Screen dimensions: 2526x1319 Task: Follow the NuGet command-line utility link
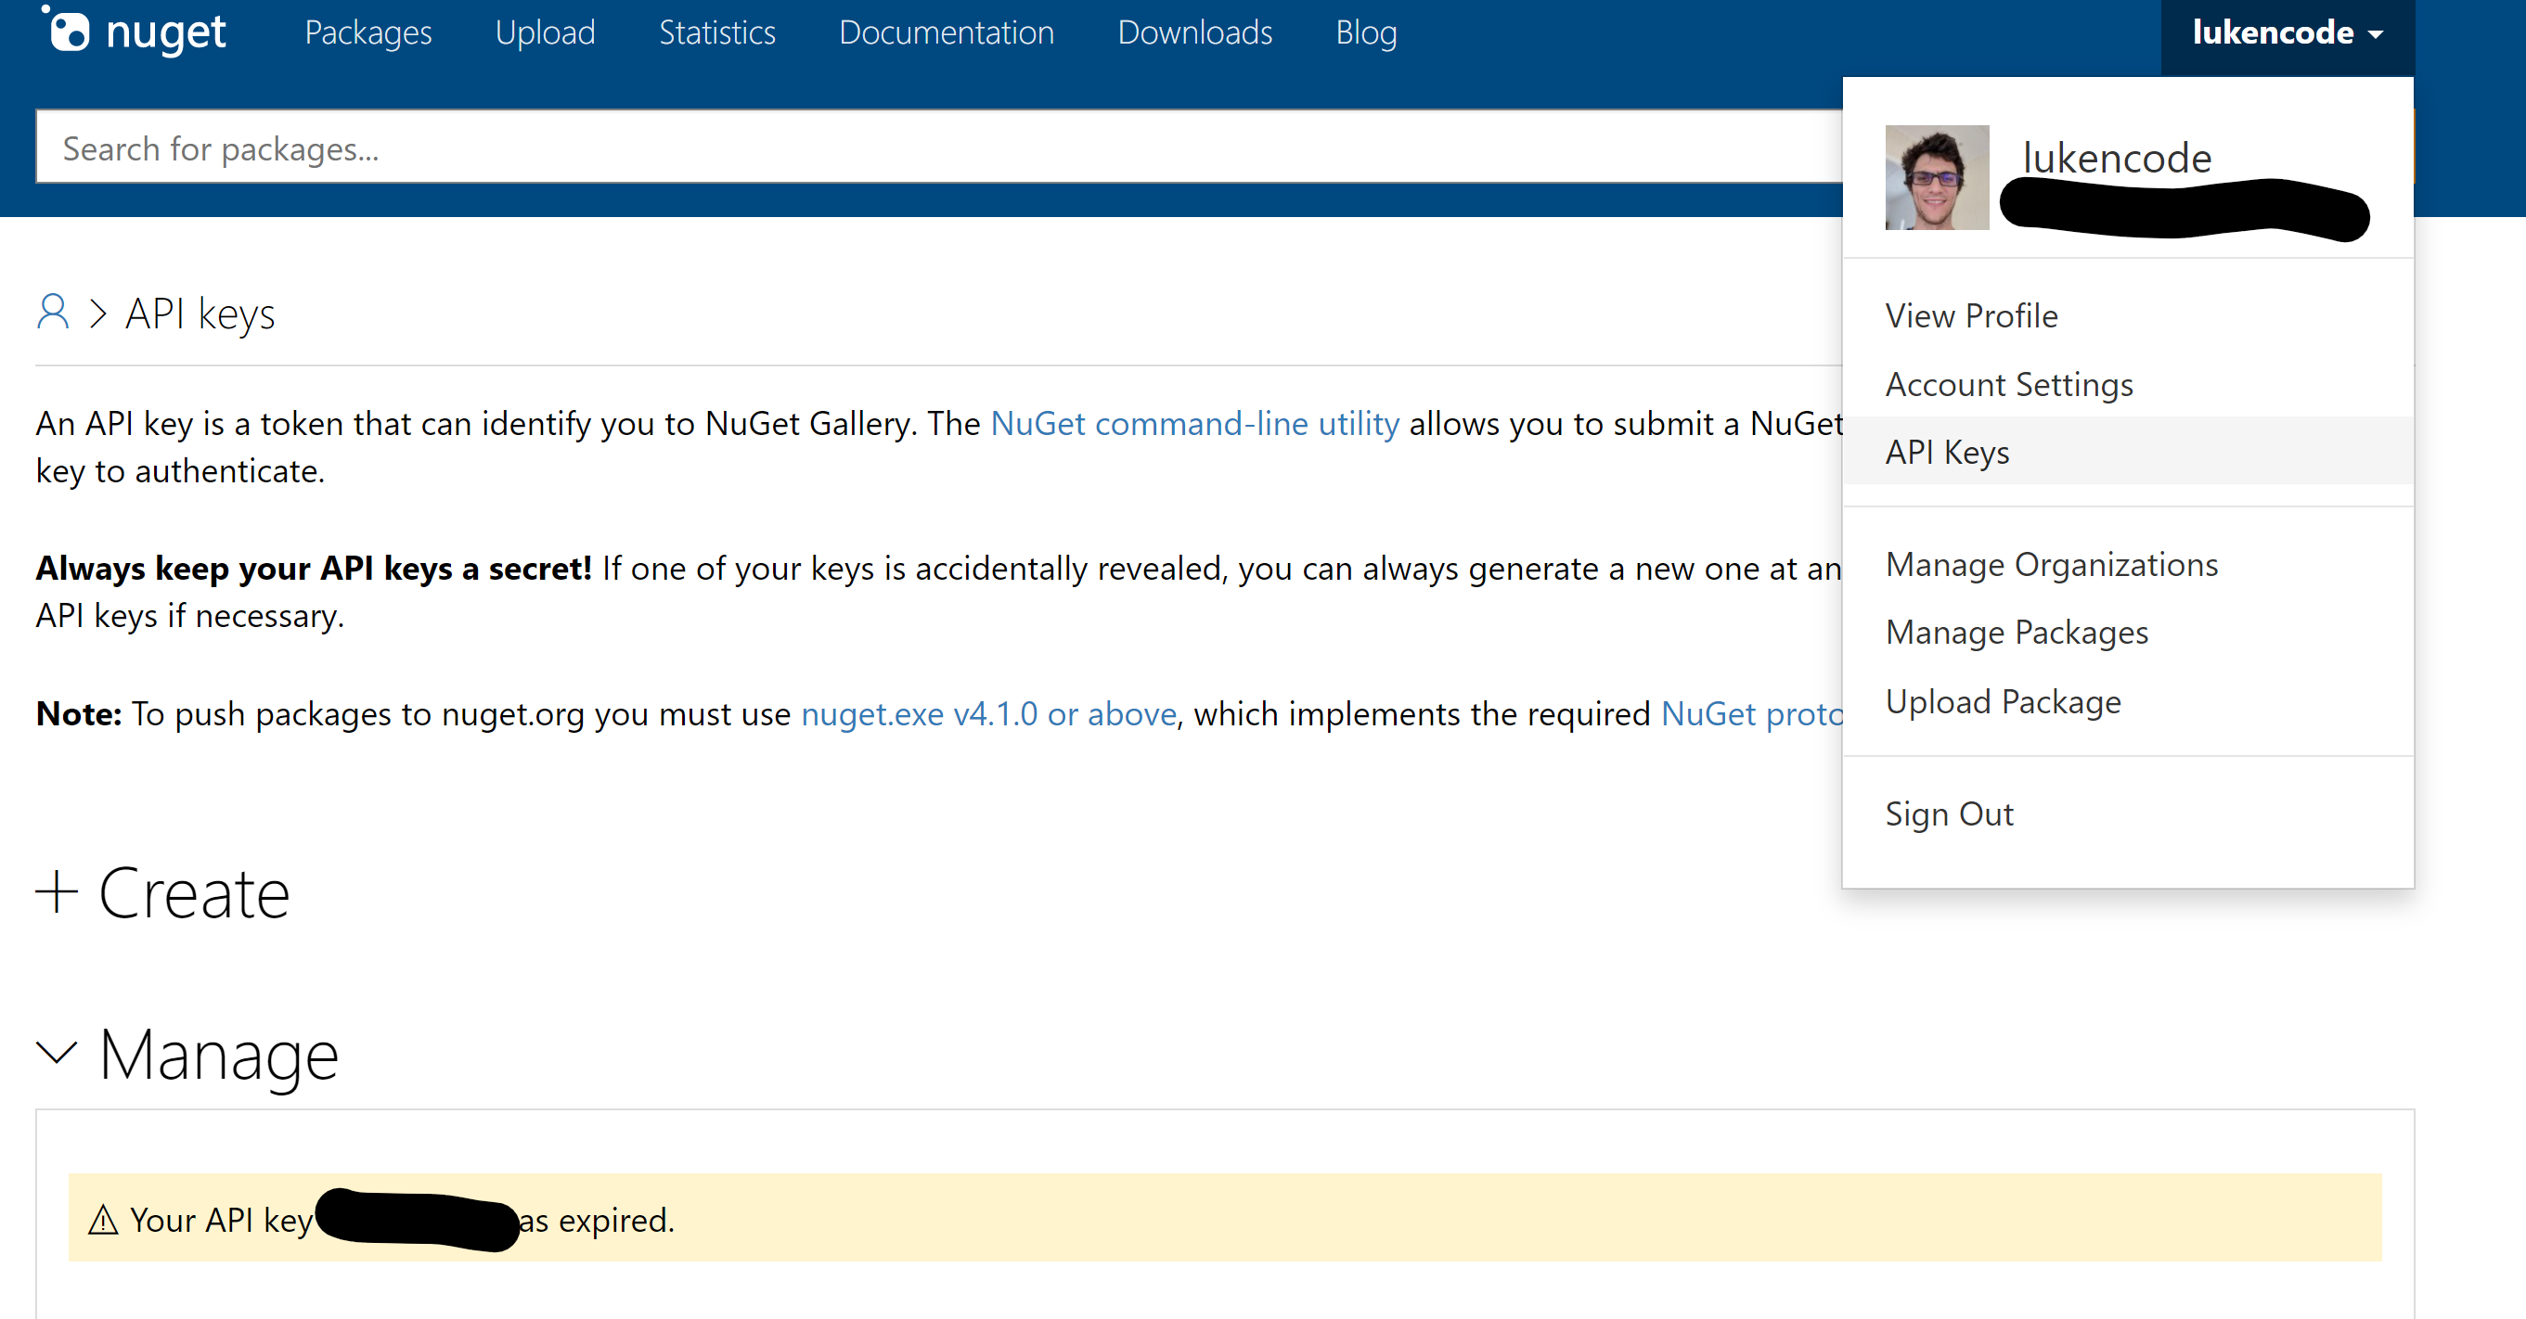(1194, 423)
